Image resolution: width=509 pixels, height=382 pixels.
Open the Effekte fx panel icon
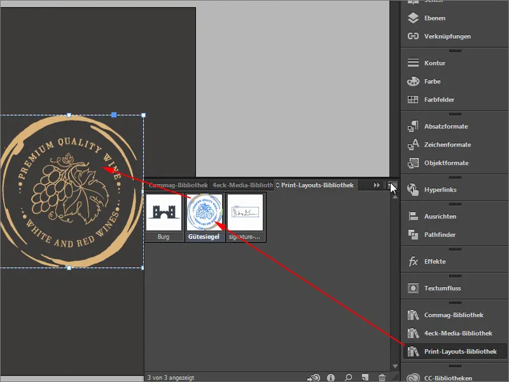click(x=413, y=261)
